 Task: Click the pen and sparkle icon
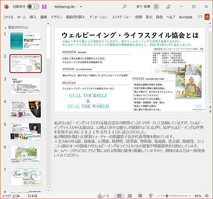coord(169,7)
